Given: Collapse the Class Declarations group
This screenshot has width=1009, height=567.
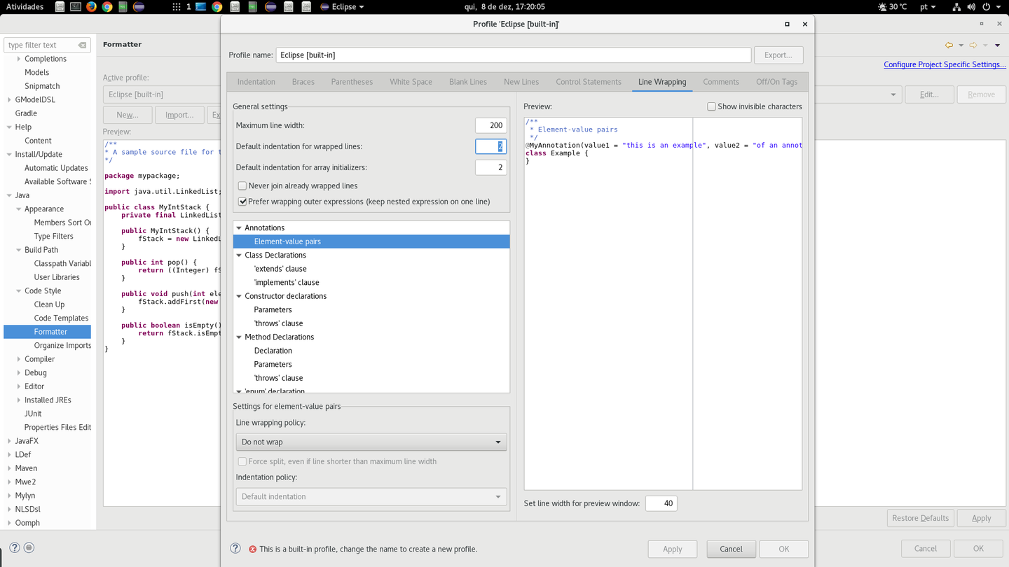Looking at the screenshot, I should [x=239, y=255].
